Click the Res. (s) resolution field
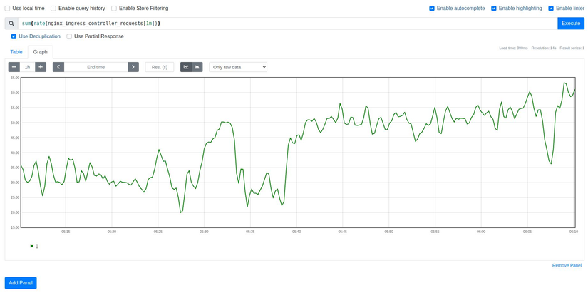This screenshot has width=588, height=293. [160, 67]
